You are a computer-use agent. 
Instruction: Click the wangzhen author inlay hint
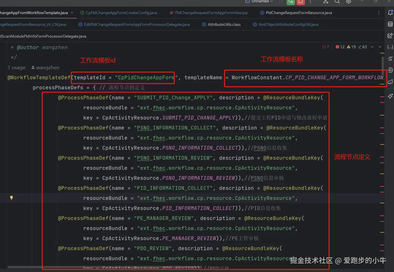coord(45,67)
